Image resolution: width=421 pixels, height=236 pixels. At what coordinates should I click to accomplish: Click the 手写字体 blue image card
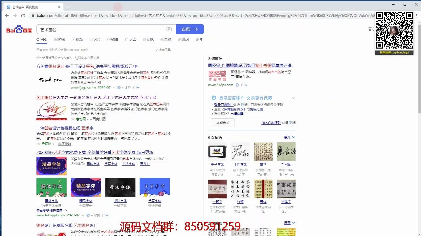pos(155,187)
